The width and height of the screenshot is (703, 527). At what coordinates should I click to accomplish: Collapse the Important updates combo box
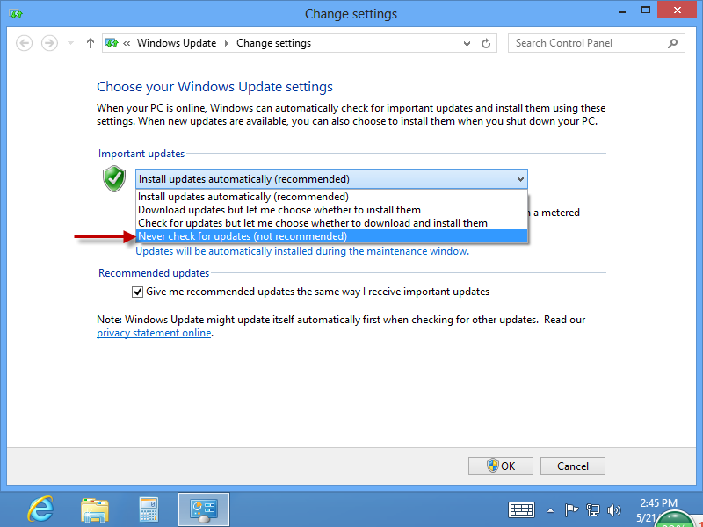click(x=331, y=179)
